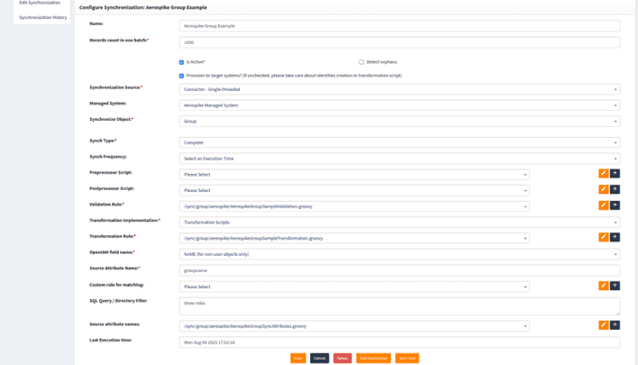Click the red Delete button
The image size is (638, 365).
tap(342, 358)
